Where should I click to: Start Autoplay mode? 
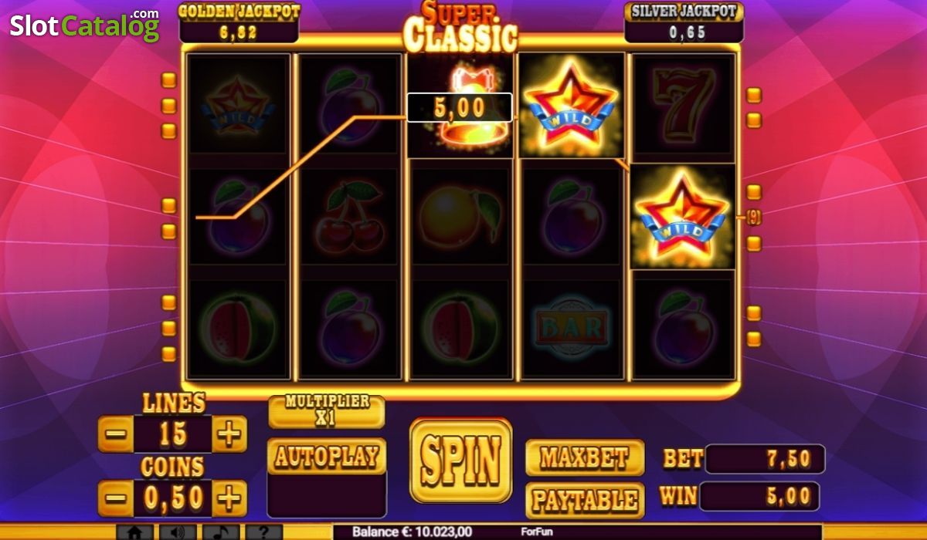(x=326, y=456)
